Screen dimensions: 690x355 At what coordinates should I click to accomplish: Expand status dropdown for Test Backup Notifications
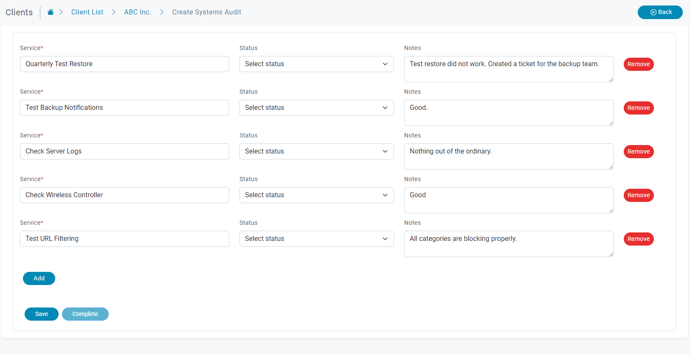(316, 108)
